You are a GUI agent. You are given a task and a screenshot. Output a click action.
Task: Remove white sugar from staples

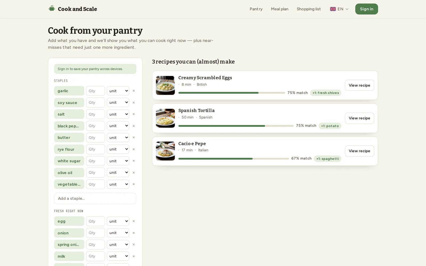pos(134,161)
